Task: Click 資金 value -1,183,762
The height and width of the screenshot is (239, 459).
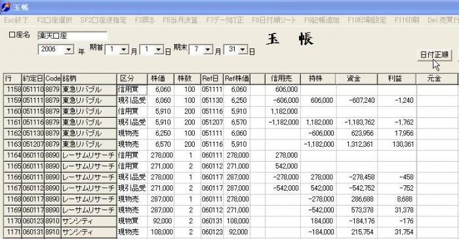Action: 357,122
